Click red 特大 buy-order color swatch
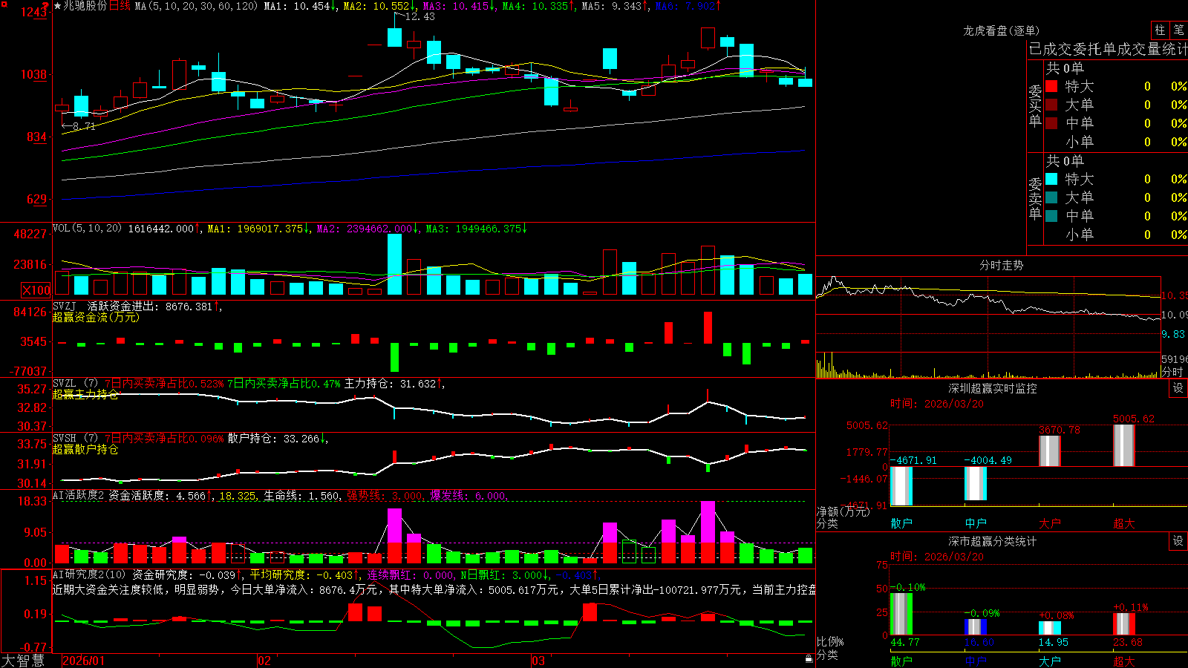The height and width of the screenshot is (668, 1188). tap(1051, 86)
